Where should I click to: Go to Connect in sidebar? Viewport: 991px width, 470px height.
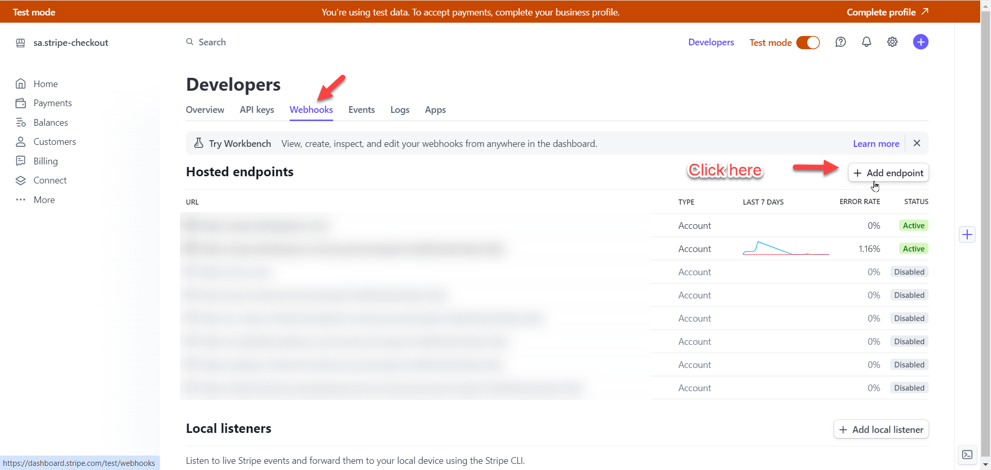pyautogui.click(x=50, y=180)
